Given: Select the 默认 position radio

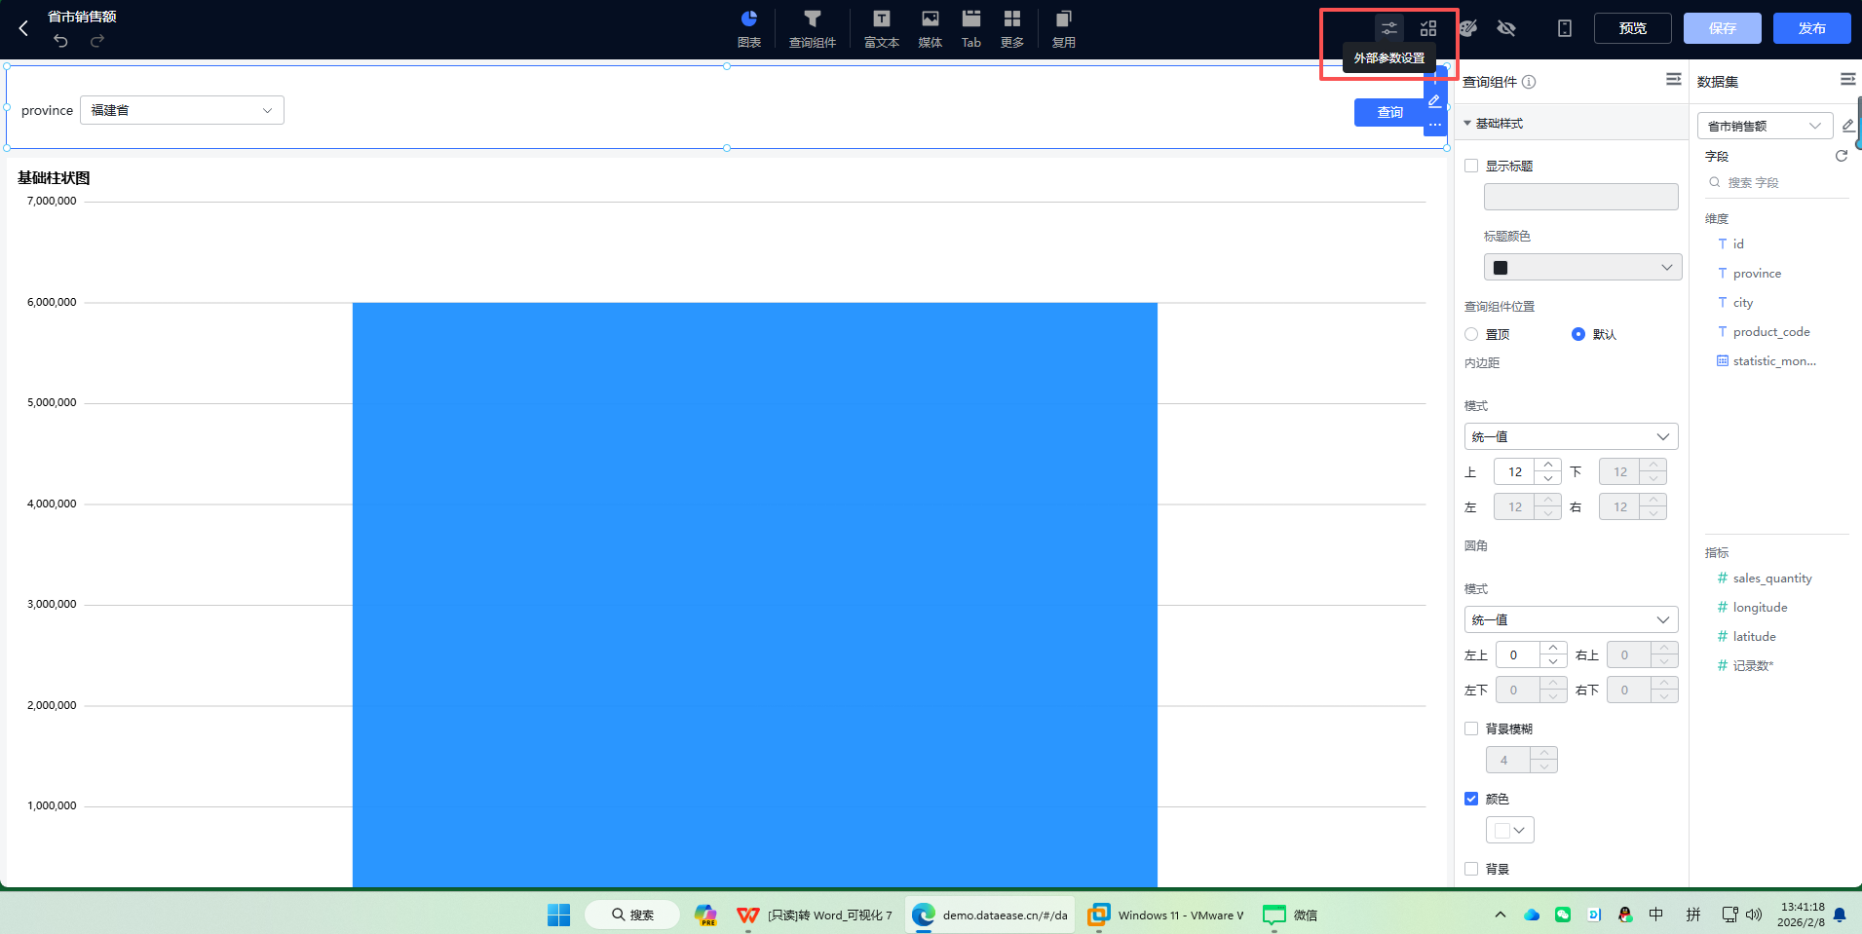Looking at the screenshot, I should coord(1578,334).
